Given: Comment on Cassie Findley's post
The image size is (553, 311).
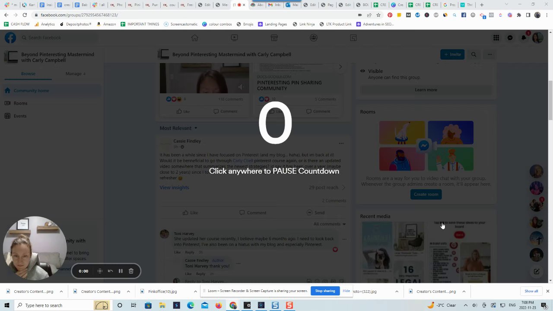Looking at the screenshot, I should coord(253,213).
